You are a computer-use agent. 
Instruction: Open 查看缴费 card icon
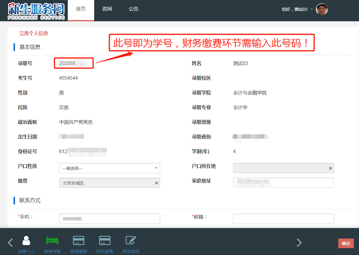[x=78, y=241]
